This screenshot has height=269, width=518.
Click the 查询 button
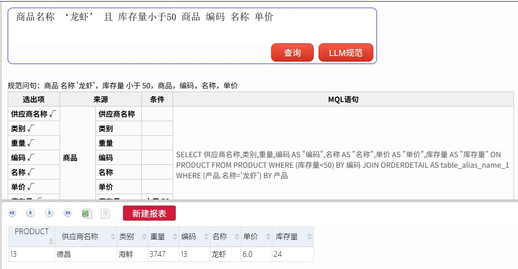(292, 53)
